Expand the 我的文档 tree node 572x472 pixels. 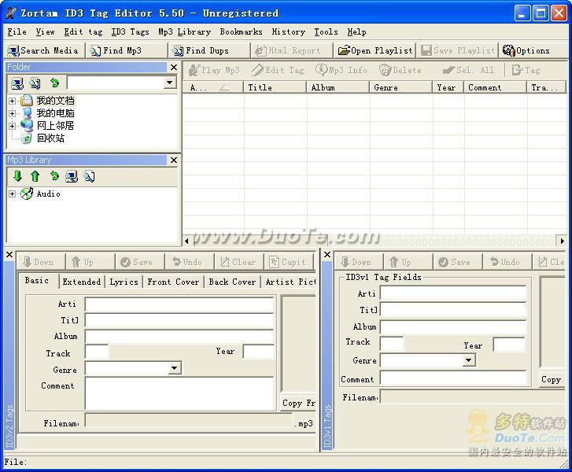12,101
